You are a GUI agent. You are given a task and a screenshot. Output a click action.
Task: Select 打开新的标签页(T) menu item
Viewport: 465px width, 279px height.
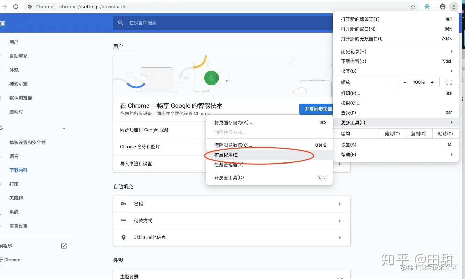coord(396,19)
